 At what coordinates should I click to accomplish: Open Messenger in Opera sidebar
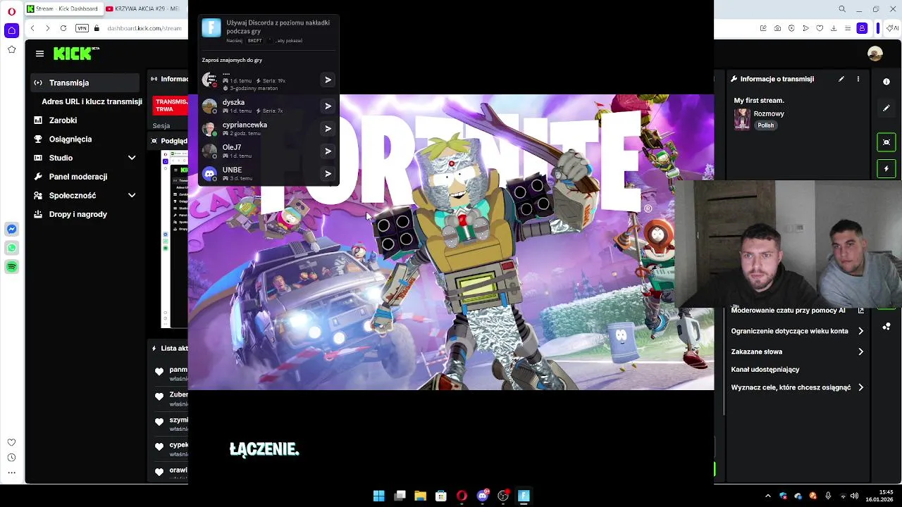[11, 229]
